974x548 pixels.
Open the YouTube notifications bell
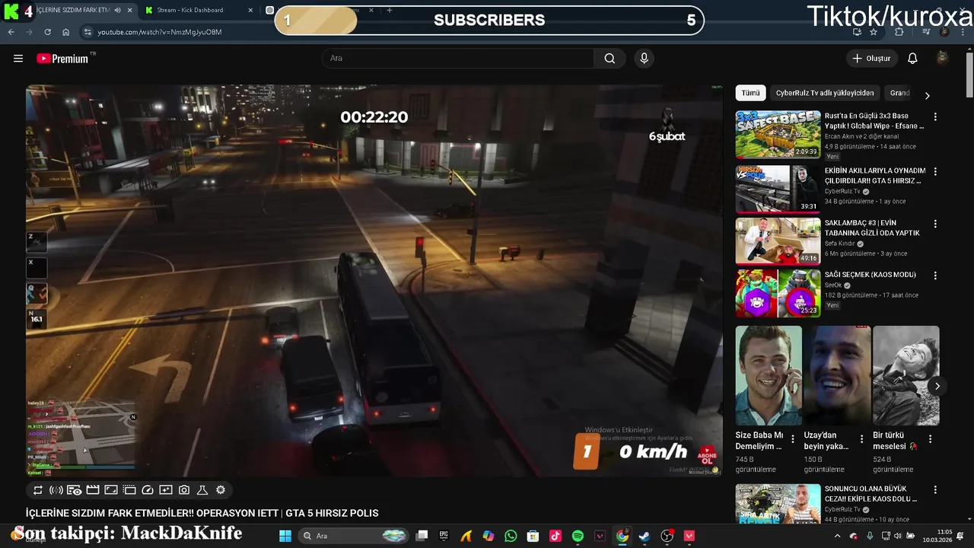point(912,59)
